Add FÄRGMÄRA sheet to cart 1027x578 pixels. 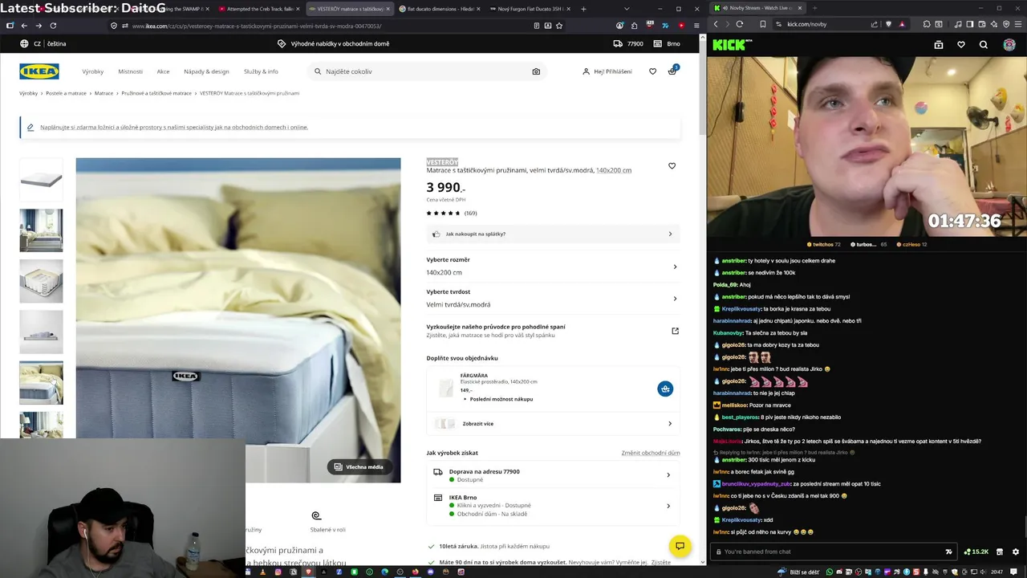point(665,389)
